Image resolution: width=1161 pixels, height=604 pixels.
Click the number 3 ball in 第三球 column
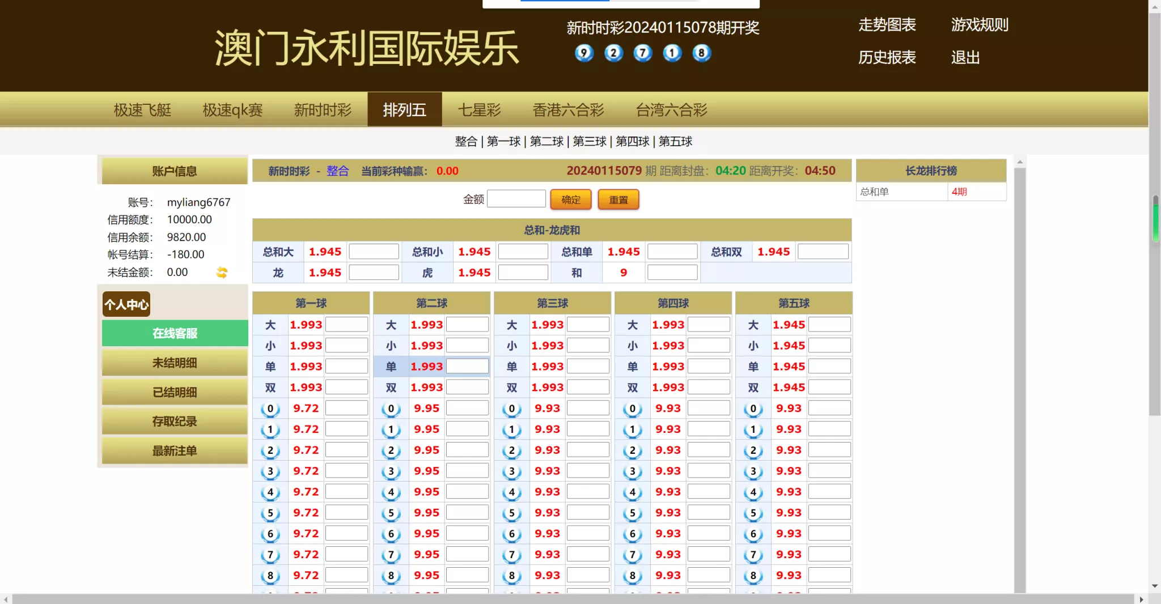point(511,470)
